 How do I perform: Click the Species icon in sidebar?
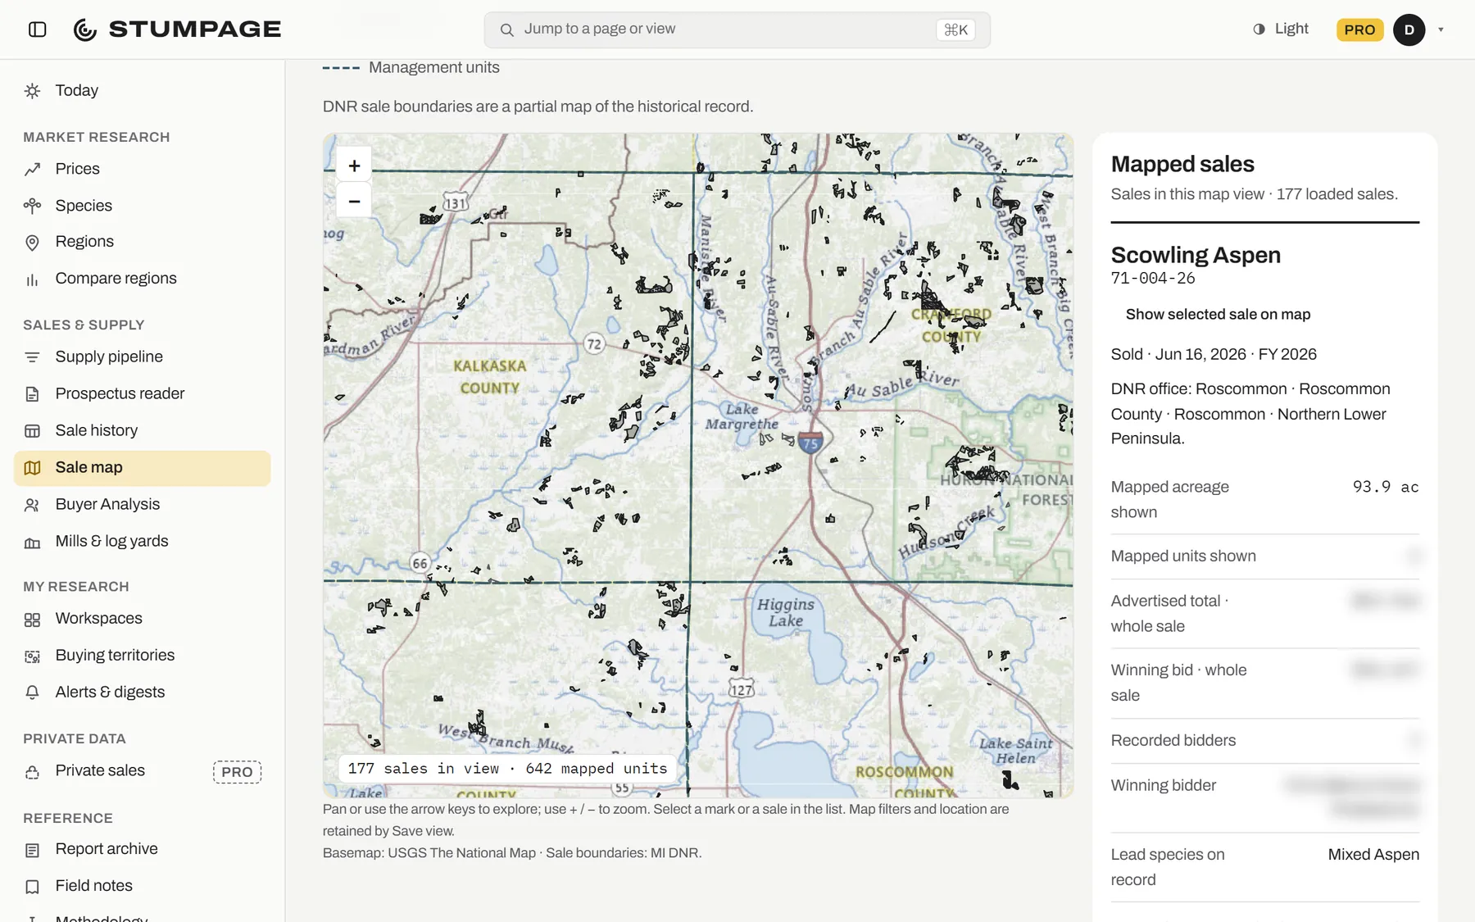click(32, 206)
